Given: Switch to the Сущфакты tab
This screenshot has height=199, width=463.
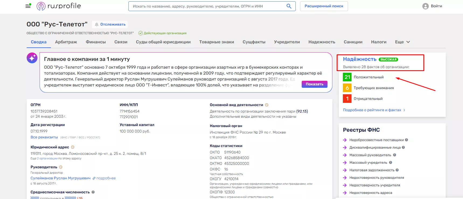Looking at the screenshot, I should point(254,42).
